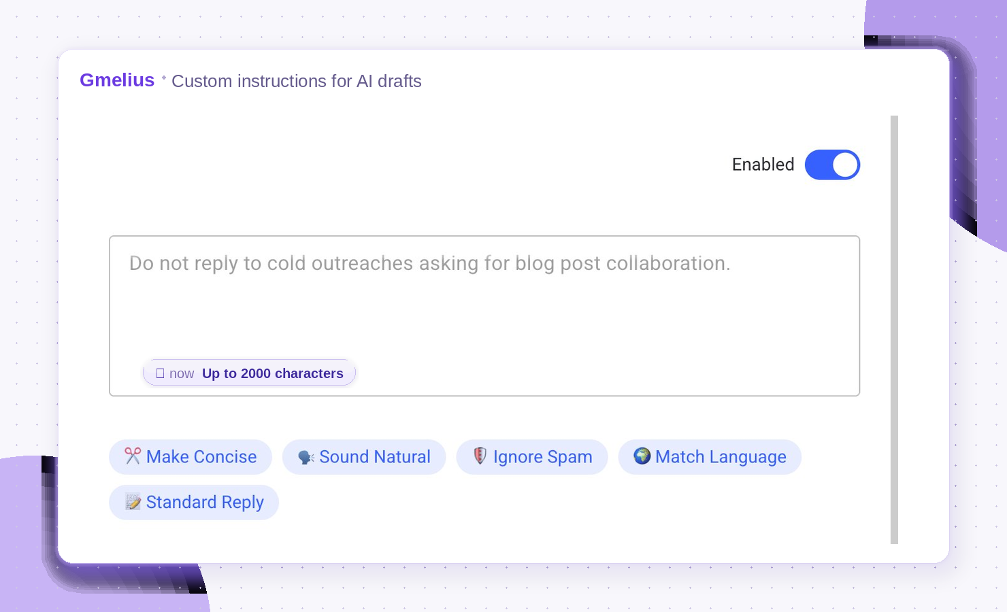Click the 'Custom instructions for AI drafts' heading
Image resolution: width=1007 pixels, height=612 pixels.
pos(297,81)
